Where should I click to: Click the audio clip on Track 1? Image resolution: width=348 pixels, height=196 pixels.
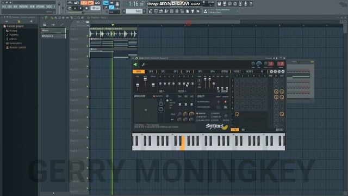coord(113,33)
